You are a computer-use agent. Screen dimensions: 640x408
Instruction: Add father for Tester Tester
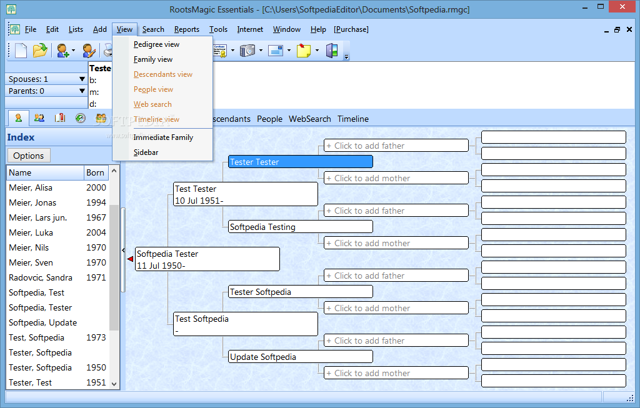point(396,146)
